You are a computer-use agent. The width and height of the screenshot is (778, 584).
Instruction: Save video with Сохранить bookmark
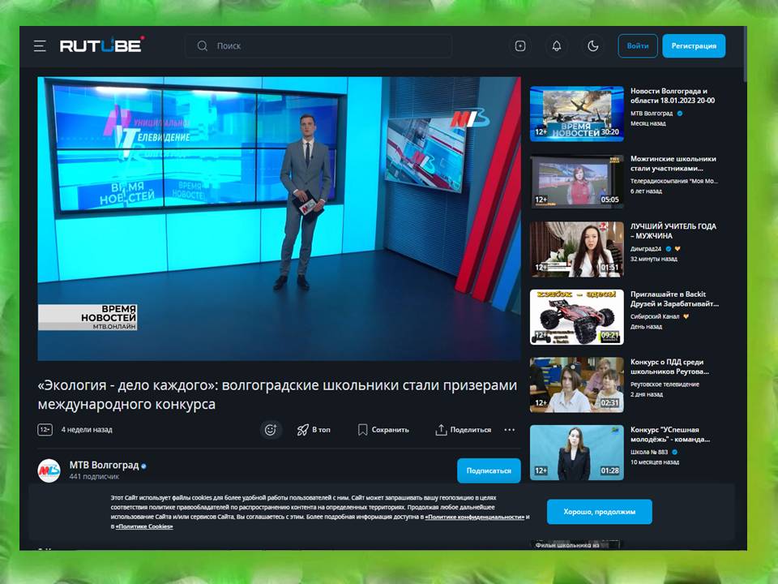(x=383, y=430)
